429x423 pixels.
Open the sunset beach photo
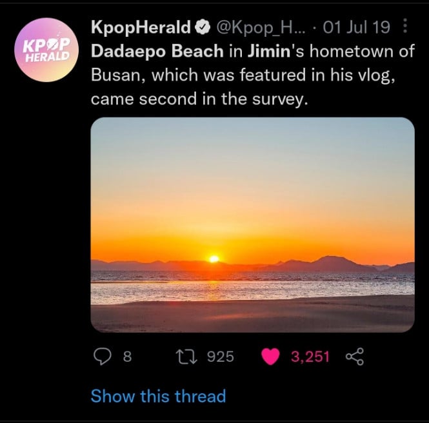[252, 225]
